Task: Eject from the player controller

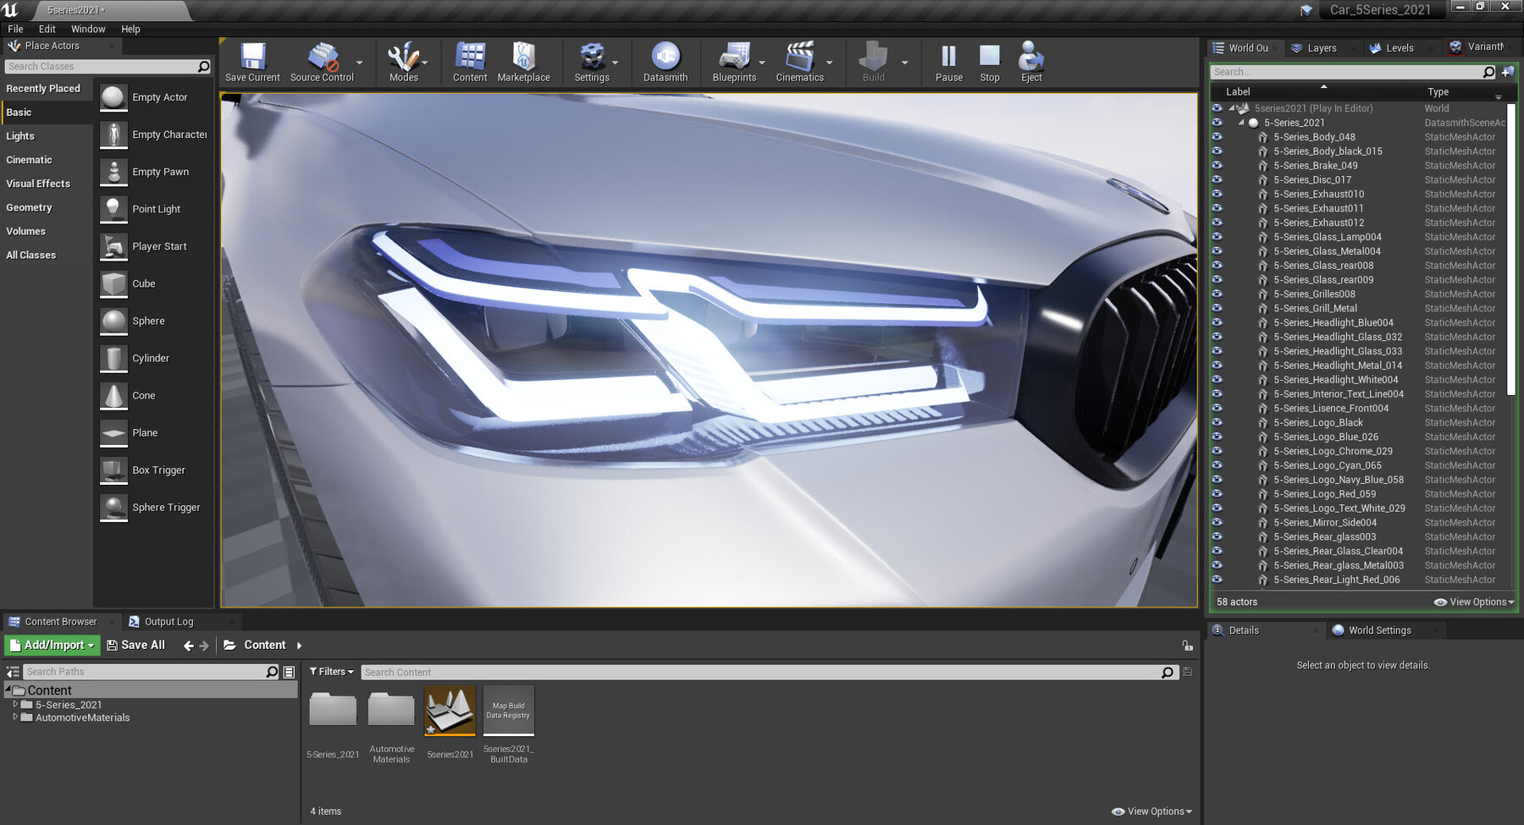Action: pyautogui.click(x=1031, y=58)
